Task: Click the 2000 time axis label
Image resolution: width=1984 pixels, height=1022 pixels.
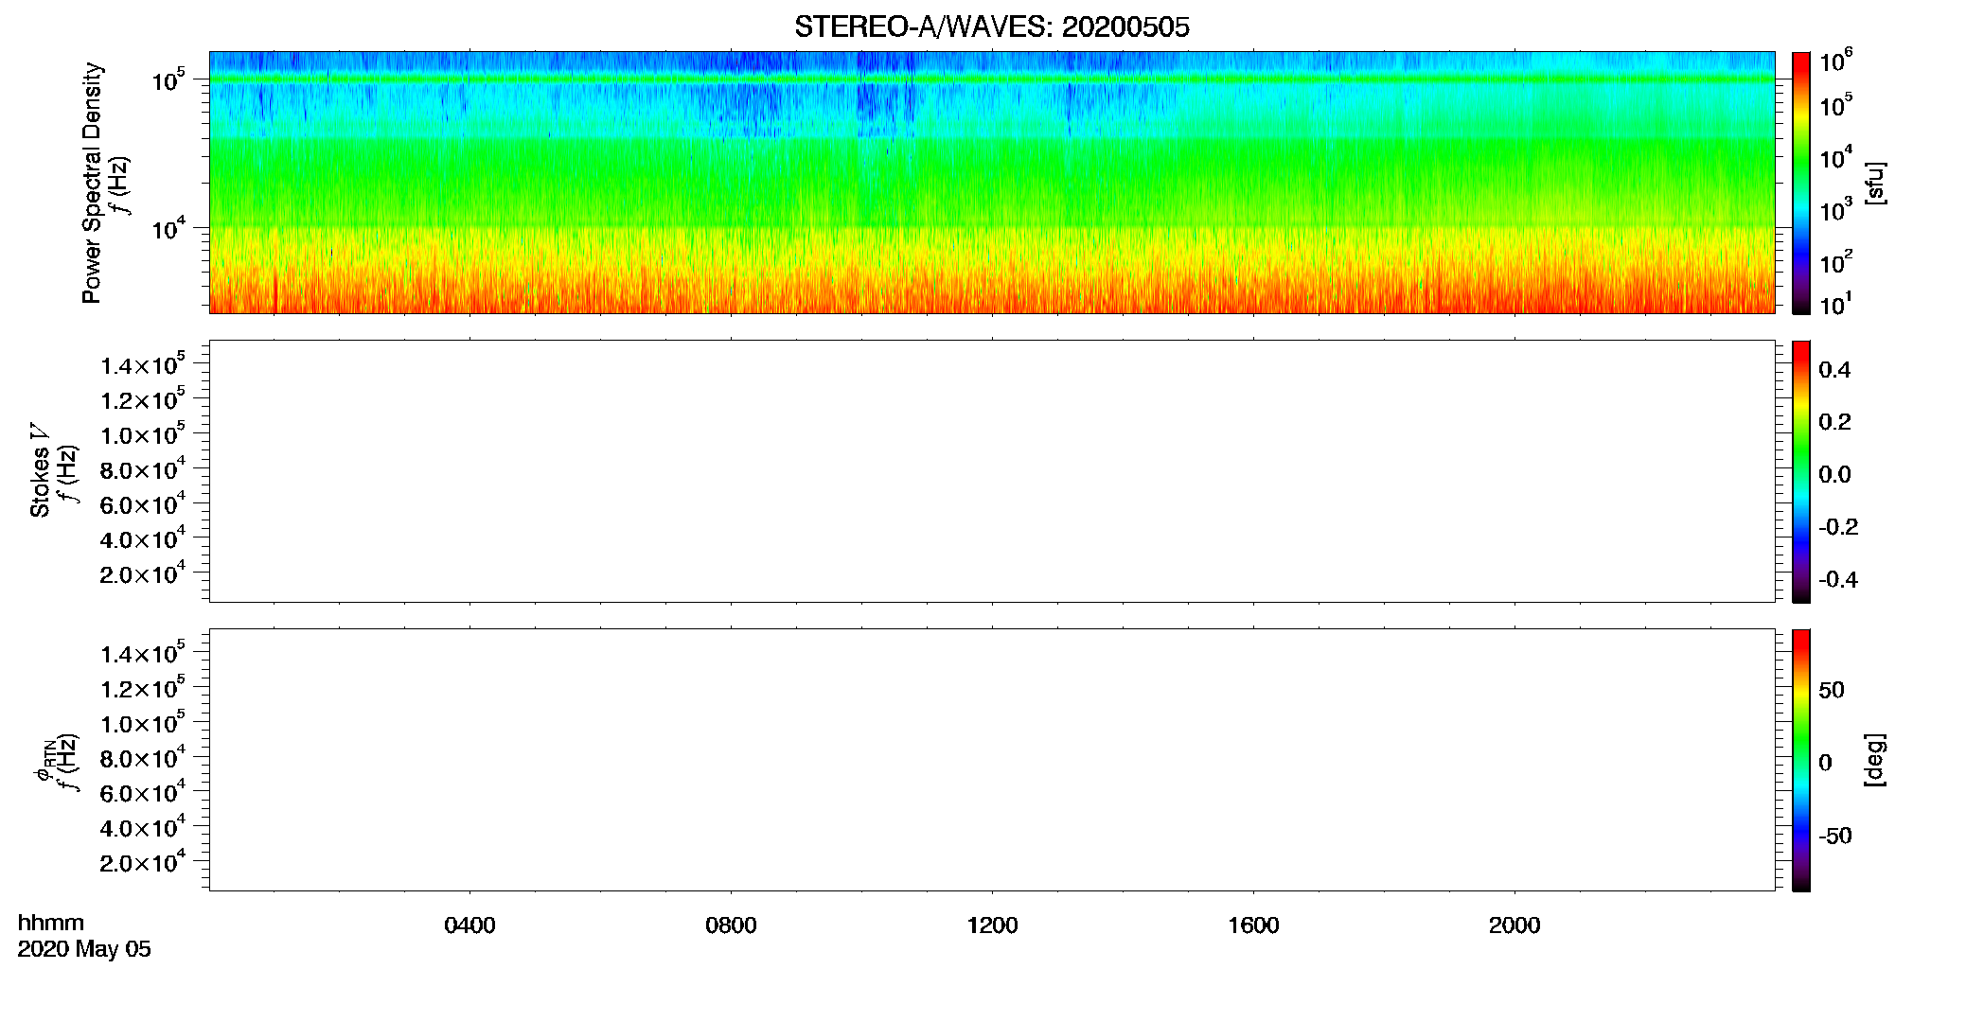Action: pos(1515,925)
